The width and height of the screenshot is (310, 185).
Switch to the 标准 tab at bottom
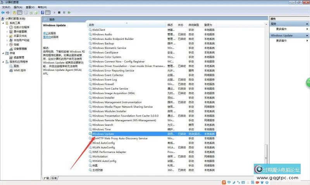tap(54, 178)
